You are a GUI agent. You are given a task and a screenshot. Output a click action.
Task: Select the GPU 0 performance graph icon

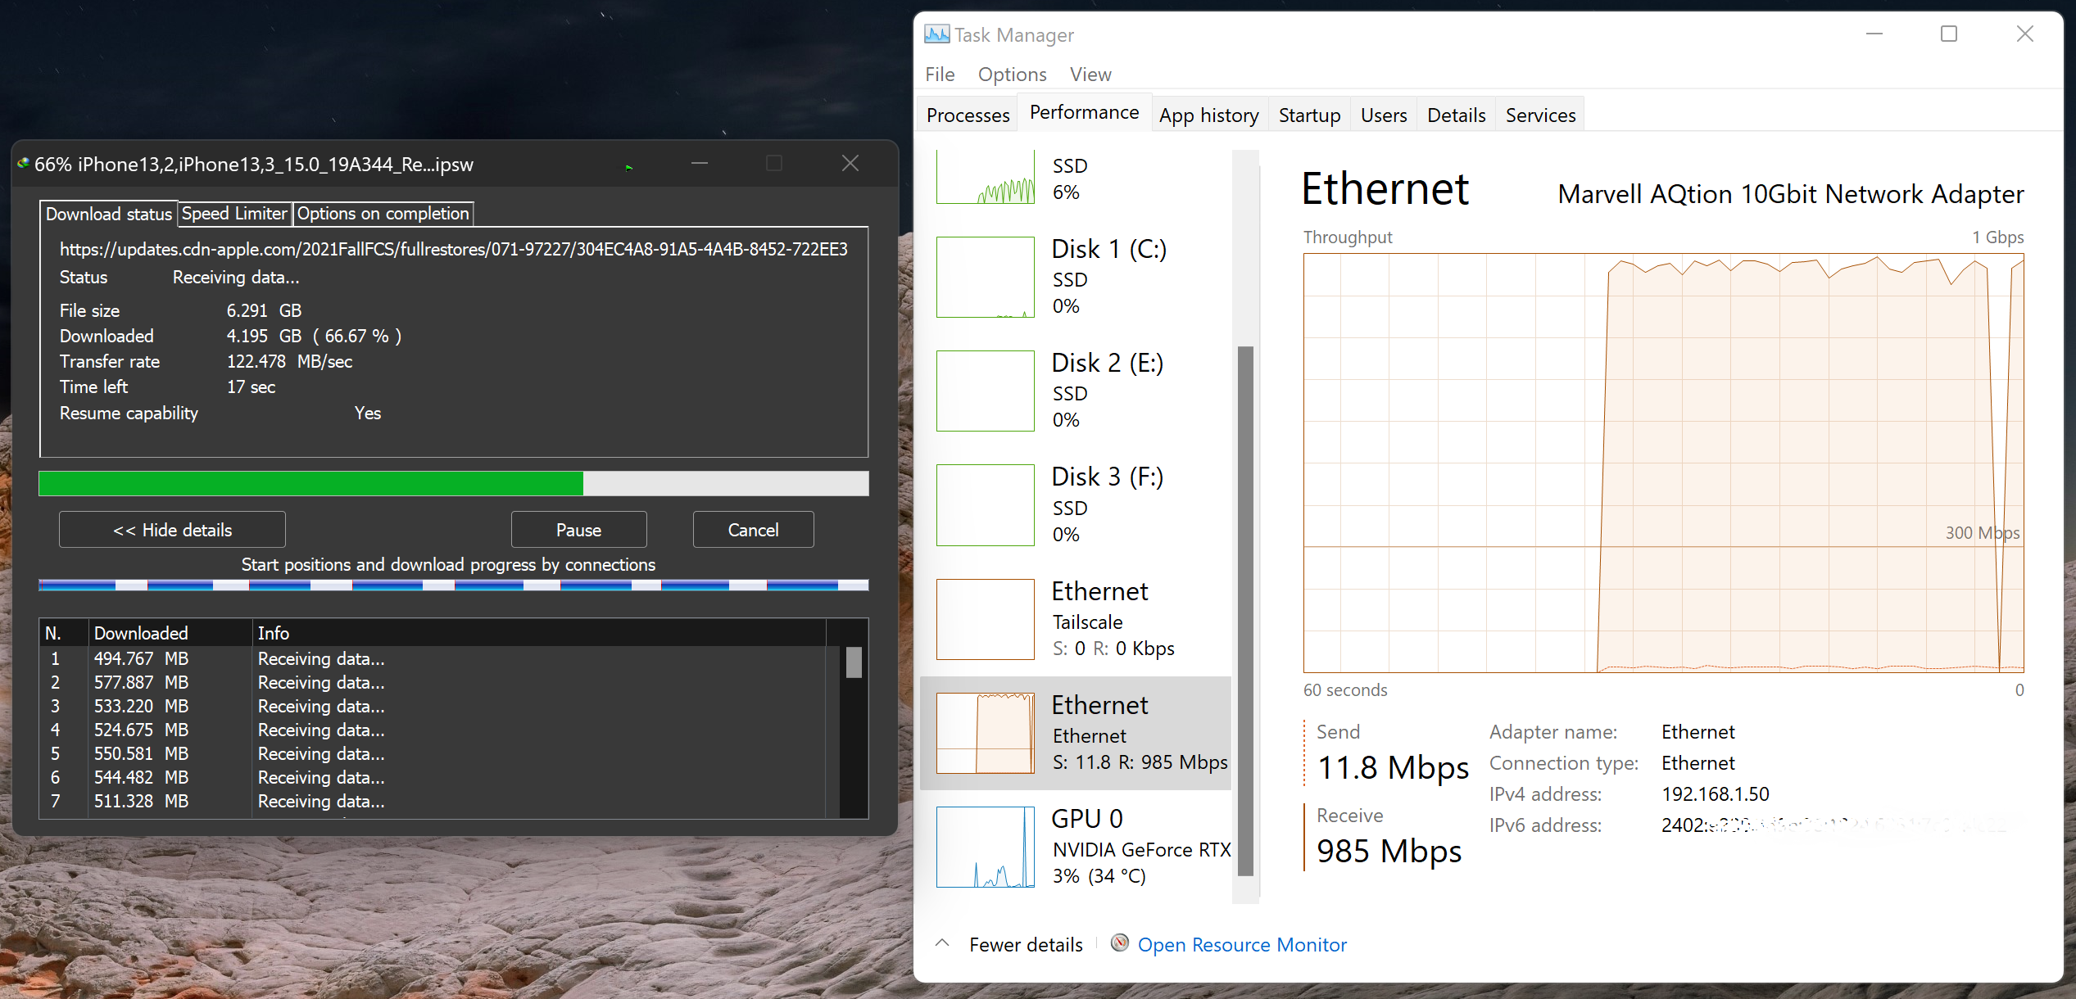point(985,847)
